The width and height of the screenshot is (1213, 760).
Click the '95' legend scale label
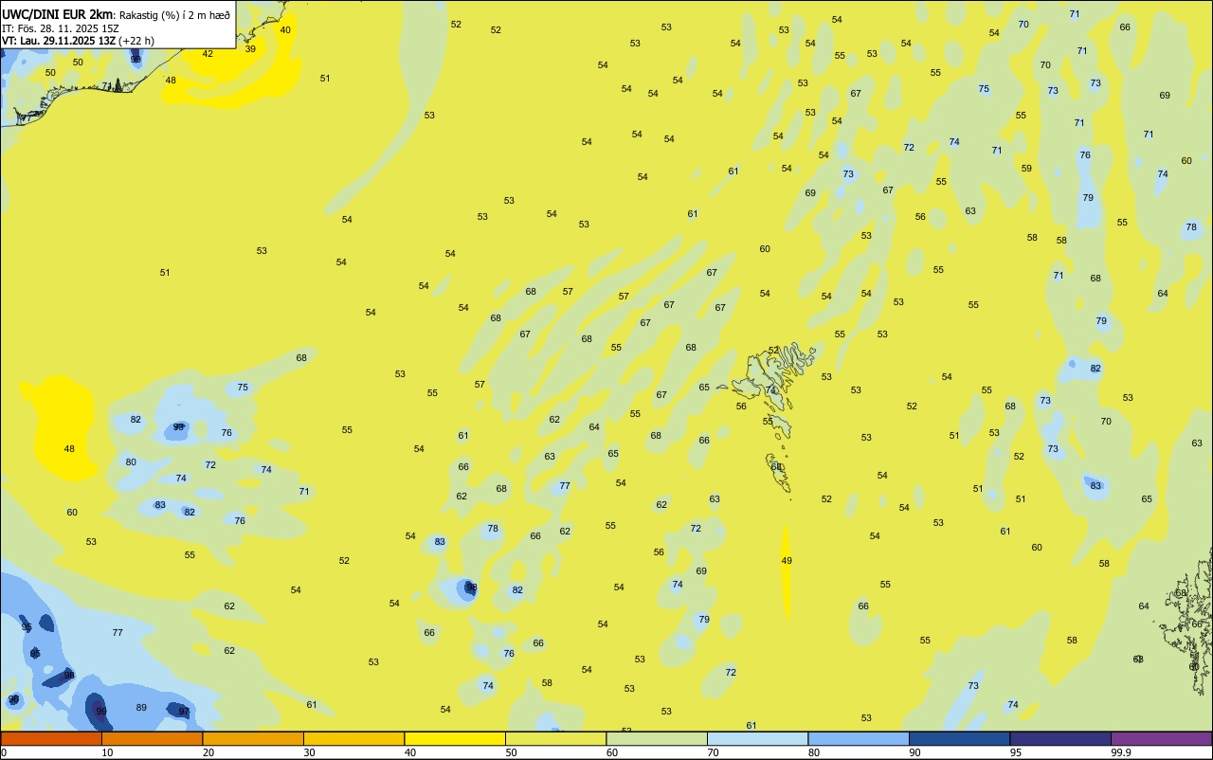point(1016,752)
